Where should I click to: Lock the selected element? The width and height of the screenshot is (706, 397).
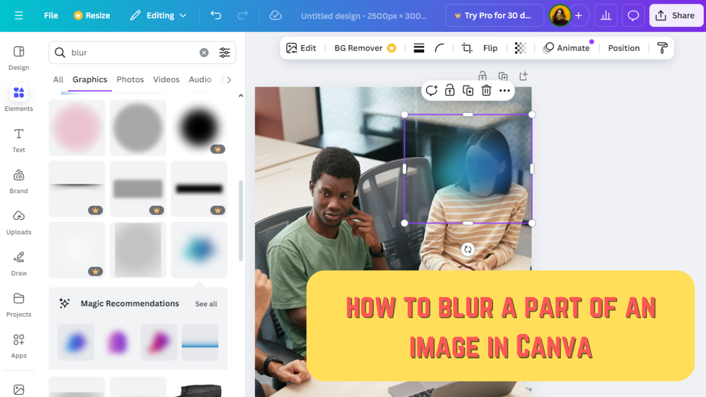[450, 90]
